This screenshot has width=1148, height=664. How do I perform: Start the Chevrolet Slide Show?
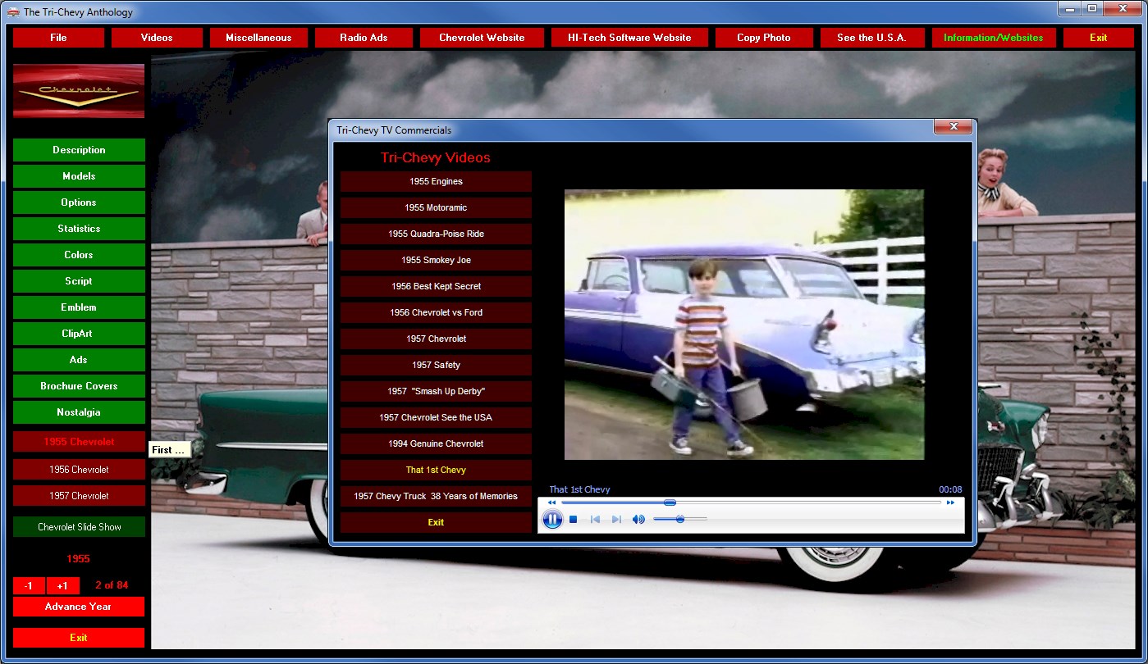coord(79,527)
